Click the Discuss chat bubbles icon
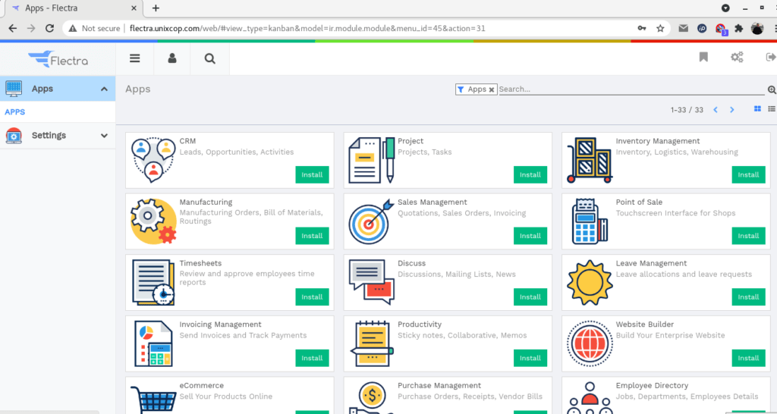Viewport: 777px width, 414px height. coord(372,282)
